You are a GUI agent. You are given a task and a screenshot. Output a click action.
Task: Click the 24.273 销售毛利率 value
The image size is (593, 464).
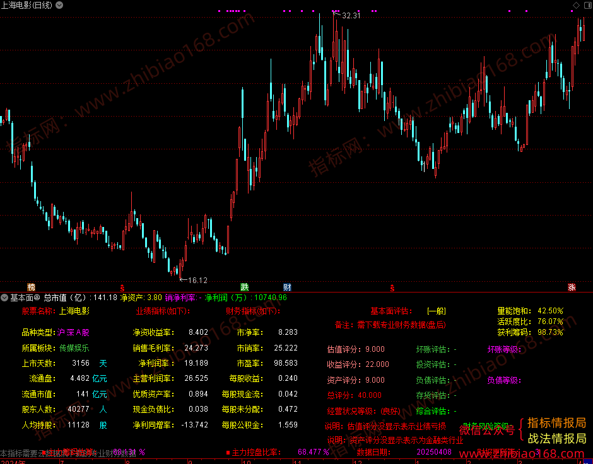tap(196, 347)
